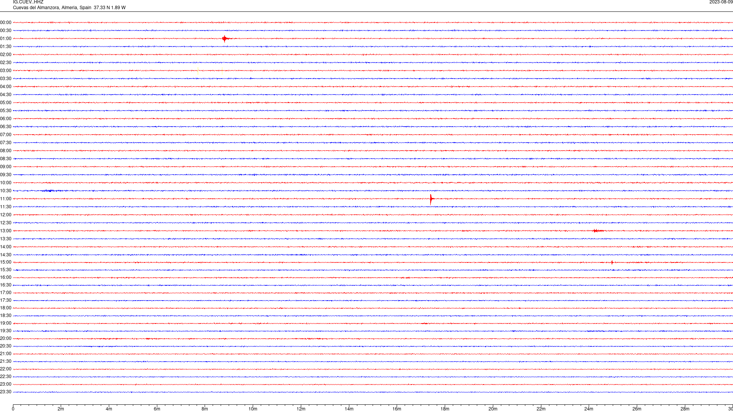Click the 14:00 time row label
733x412 pixels.
pyautogui.click(x=6, y=247)
